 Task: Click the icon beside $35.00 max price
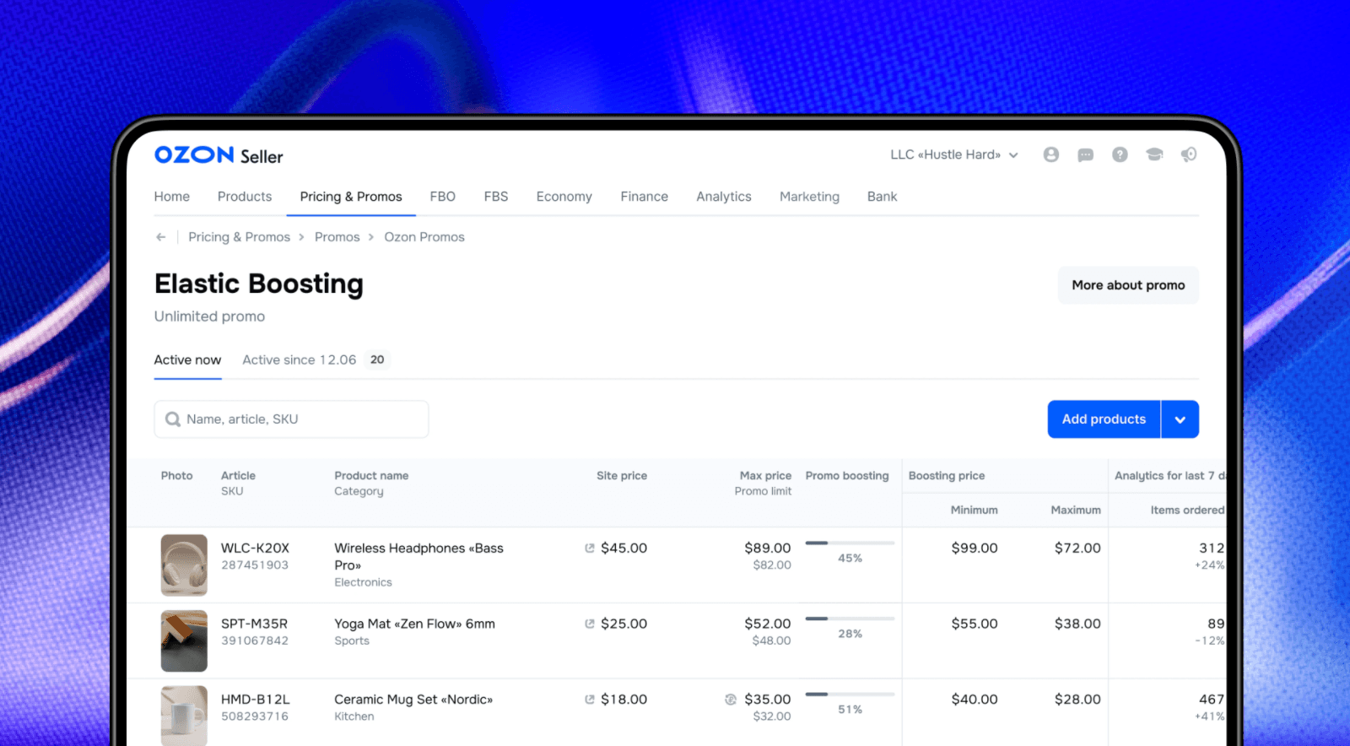(731, 699)
